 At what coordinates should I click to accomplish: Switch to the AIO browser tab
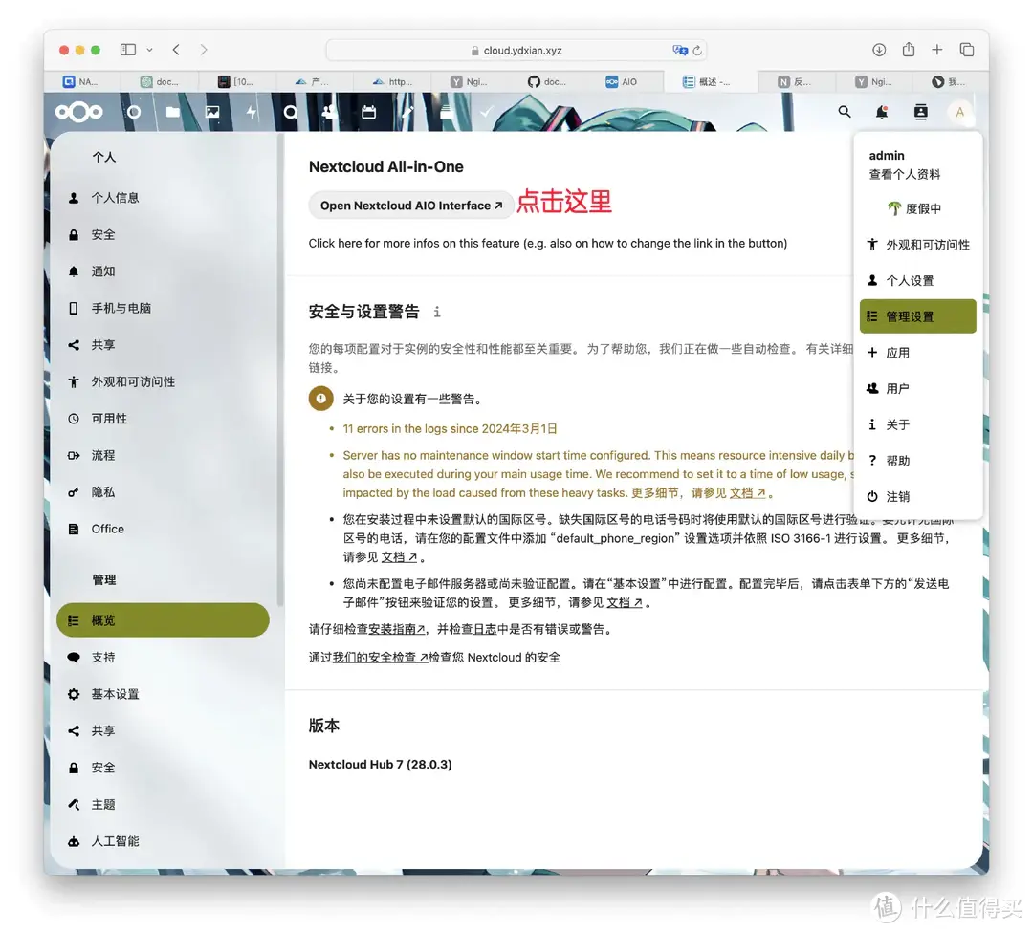click(623, 81)
